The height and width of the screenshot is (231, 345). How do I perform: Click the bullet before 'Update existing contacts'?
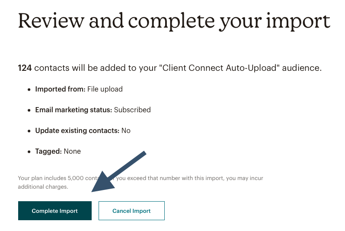click(29, 131)
